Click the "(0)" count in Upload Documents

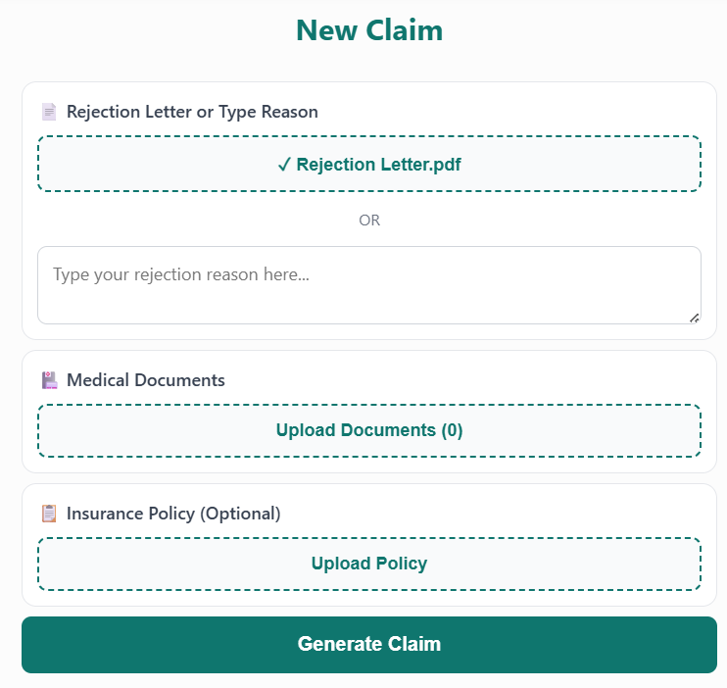452,430
